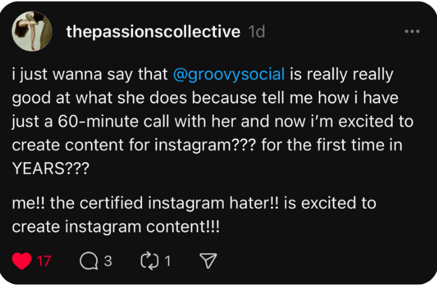Repost using the circular arrows icon

tap(149, 261)
